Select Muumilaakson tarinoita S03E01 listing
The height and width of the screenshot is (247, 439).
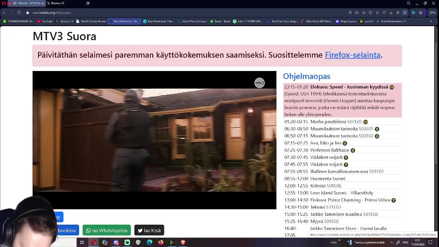[342, 129]
